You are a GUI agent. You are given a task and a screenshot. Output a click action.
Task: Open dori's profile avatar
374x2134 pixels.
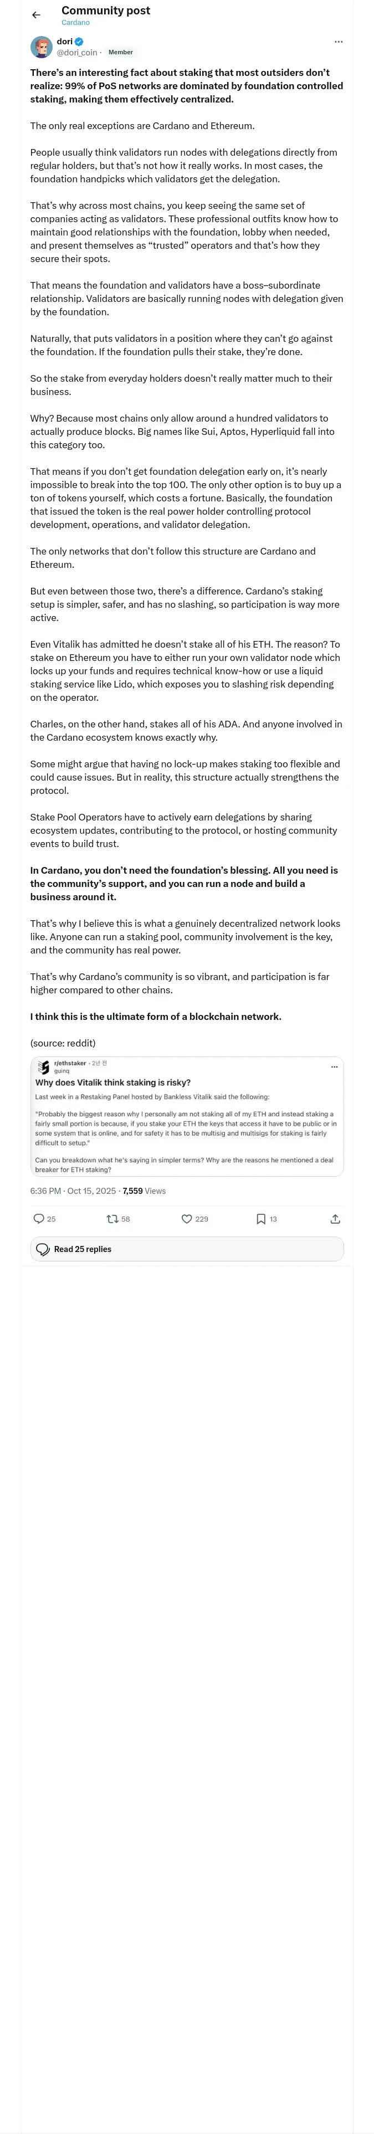point(42,47)
